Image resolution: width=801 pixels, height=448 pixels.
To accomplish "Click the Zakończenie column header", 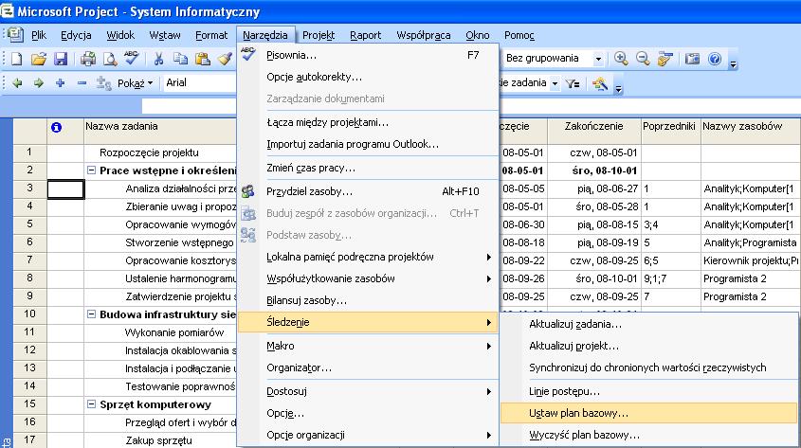I will click(594, 132).
